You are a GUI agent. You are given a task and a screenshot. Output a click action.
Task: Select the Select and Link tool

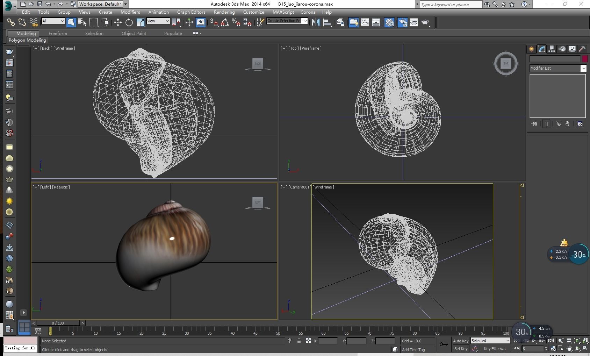[x=11, y=22]
